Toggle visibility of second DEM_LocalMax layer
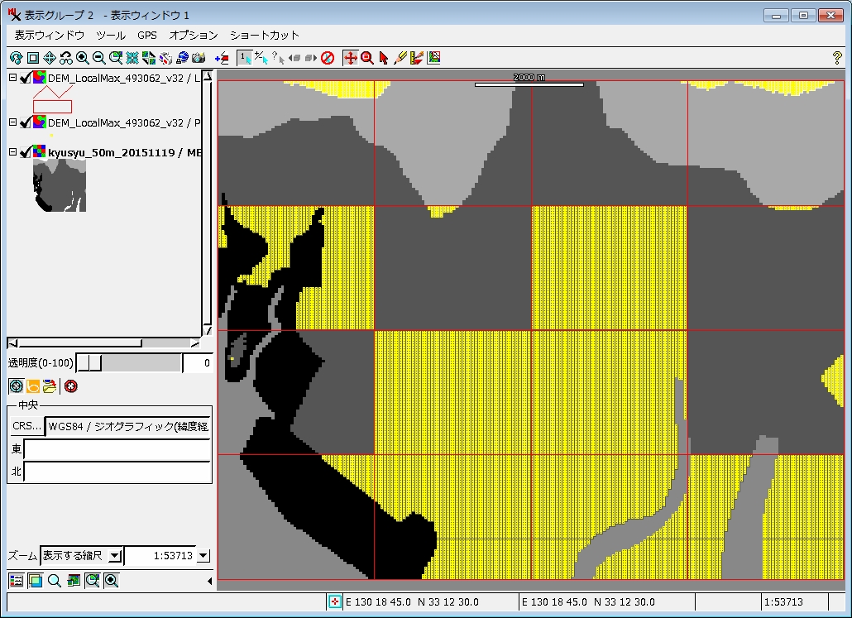This screenshot has width=852, height=618. pyautogui.click(x=25, y=122)
